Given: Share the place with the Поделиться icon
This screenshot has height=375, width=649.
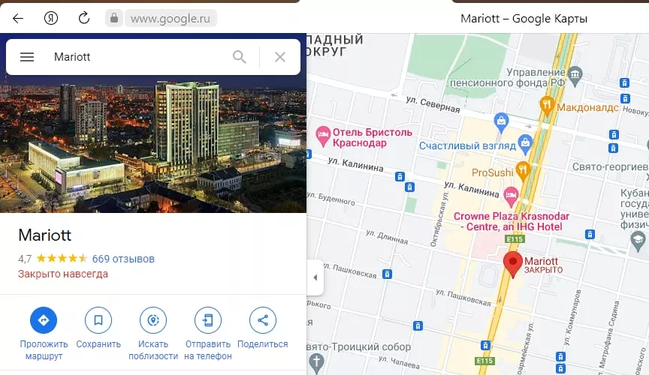Looking at the screenshot, I should (262, 320).
